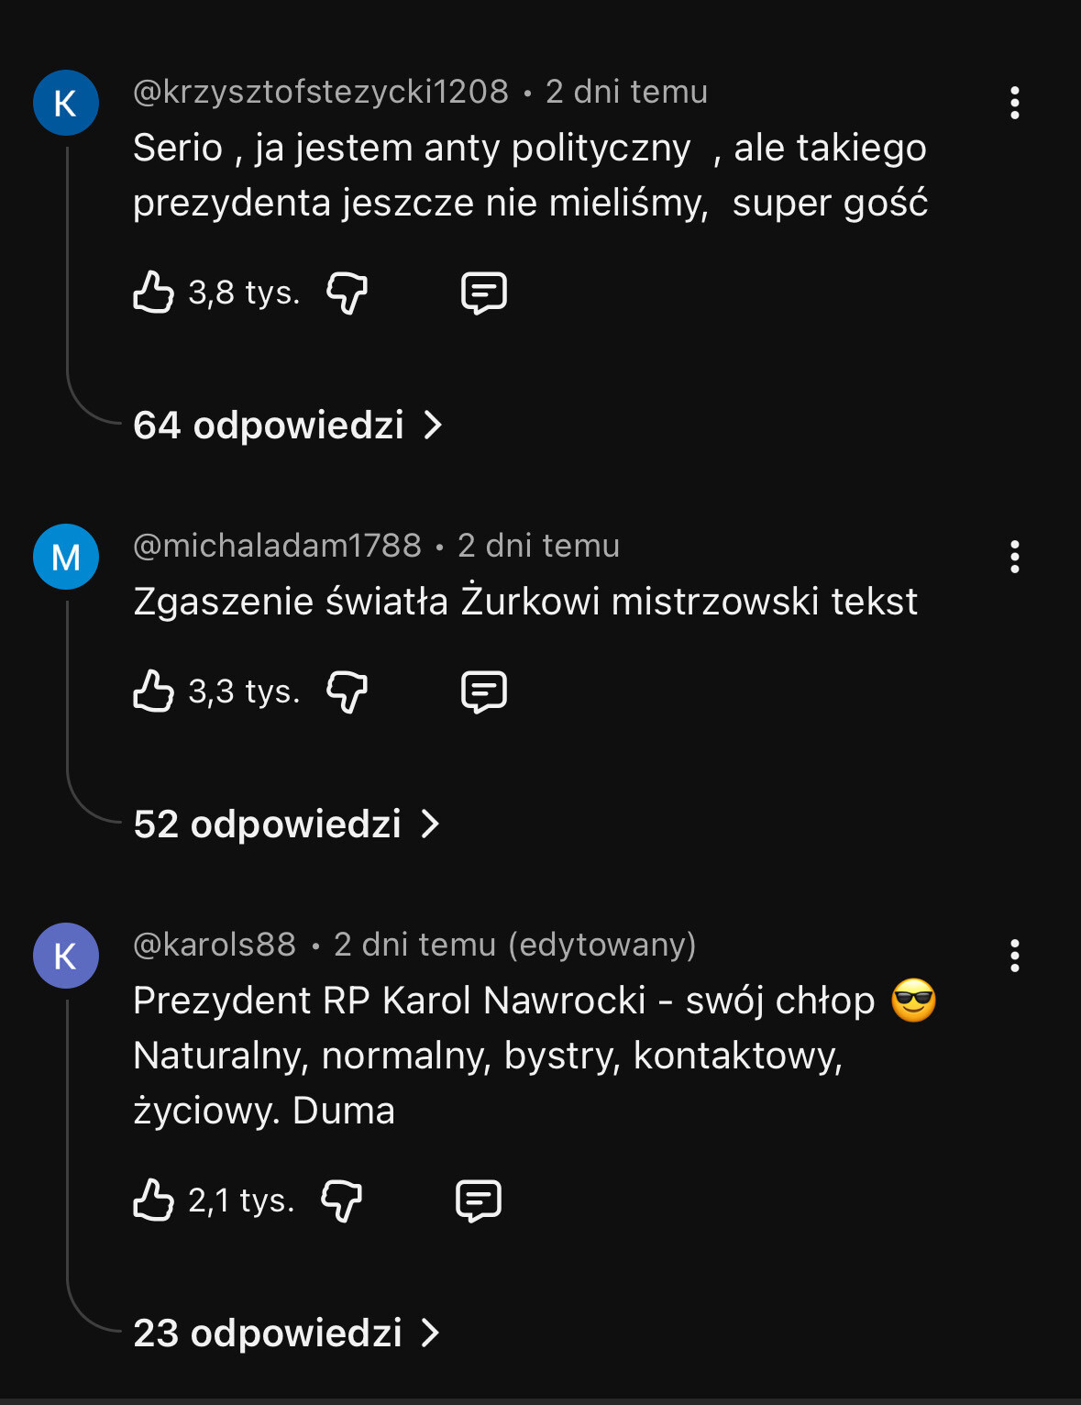This screenshot has width=1081, height=1405.
Task: Open more options for michaladam1788 comment
Action: (1014, 557)
